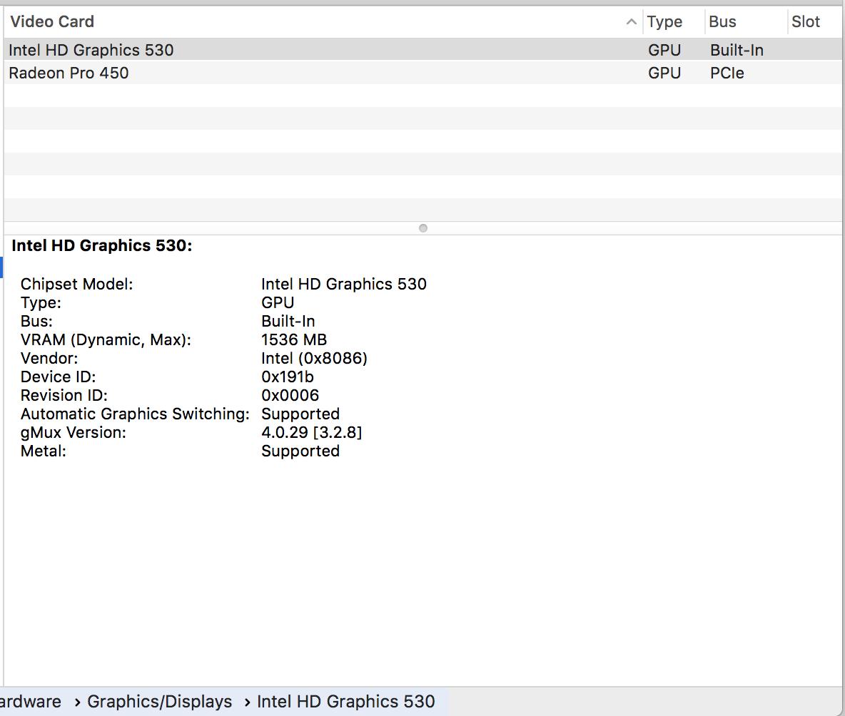Click Chipset Model value Intel HD Graphics 530
Screen dimensions: 845x716
coord(344,284)
